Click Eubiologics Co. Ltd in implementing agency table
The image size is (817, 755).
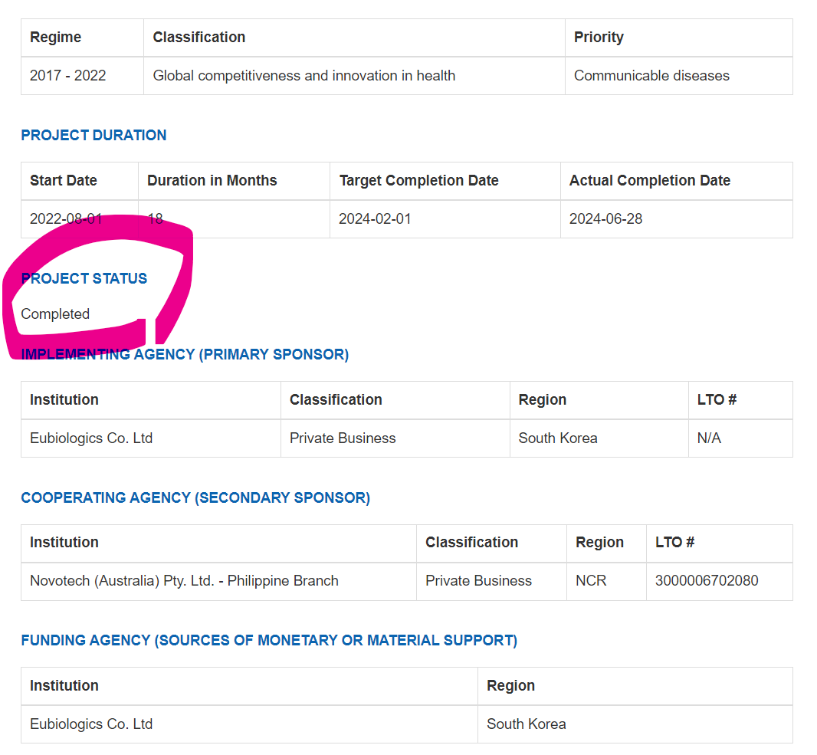tap(91, 438)
